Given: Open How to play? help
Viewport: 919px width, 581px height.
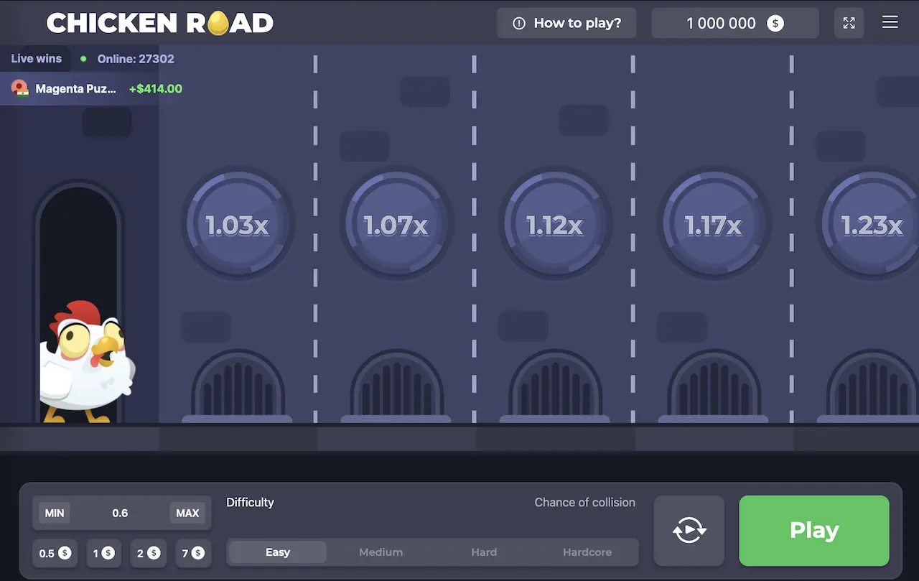Looking at the screenshot, I should point(567,23).
